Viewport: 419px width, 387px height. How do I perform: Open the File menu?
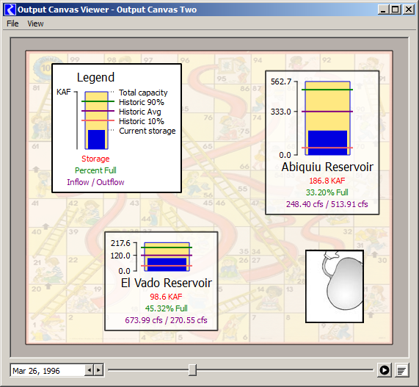(x=12, y=23)
